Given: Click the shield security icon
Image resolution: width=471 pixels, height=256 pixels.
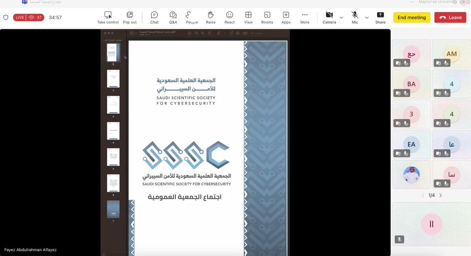Looking at the screenshot, I should point(5,18).
